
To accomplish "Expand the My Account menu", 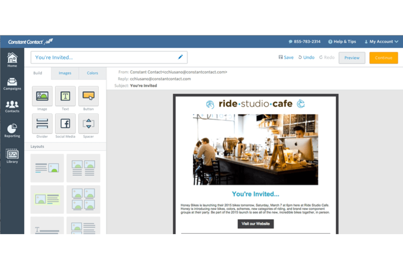I will [x=381, y=41].
